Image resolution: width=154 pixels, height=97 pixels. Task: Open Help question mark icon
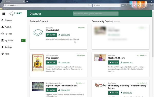3,54
